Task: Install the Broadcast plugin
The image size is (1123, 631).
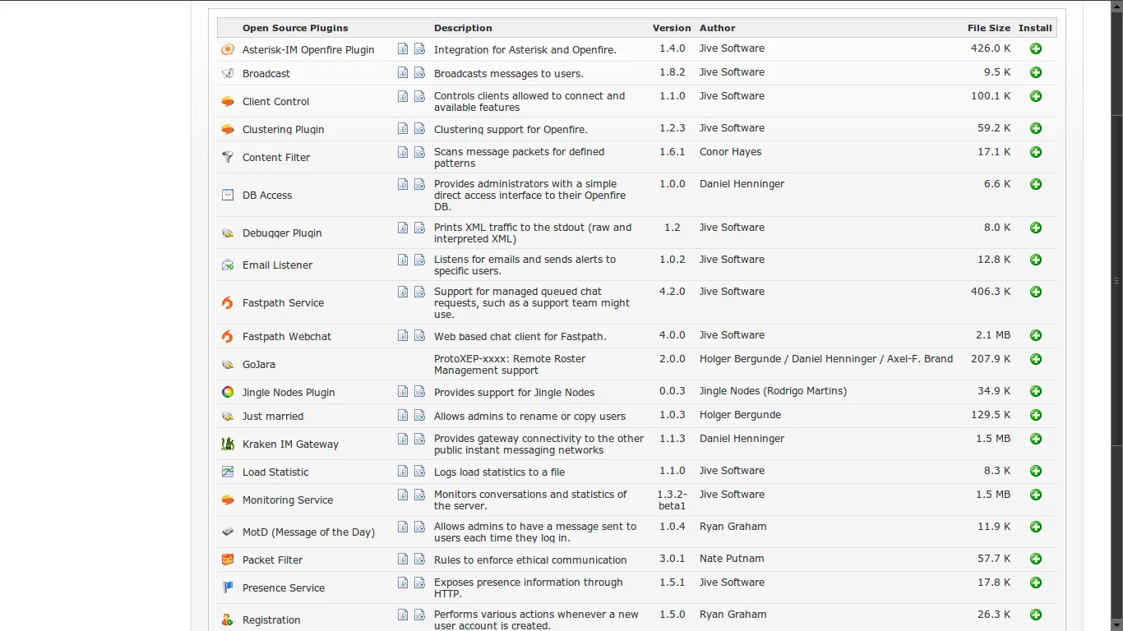Action: pos(1036,72)
